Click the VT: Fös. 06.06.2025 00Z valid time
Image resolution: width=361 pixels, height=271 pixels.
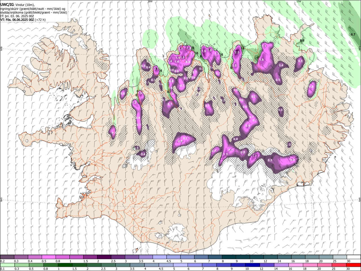[x=17, y=20]
